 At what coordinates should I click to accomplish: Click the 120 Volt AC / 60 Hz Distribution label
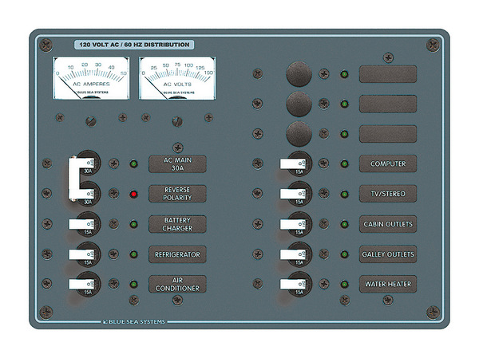click(134, 45)
